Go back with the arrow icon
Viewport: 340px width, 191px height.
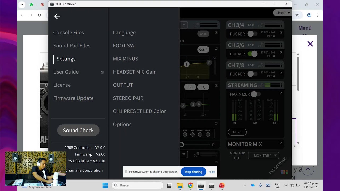click(57, 16)
